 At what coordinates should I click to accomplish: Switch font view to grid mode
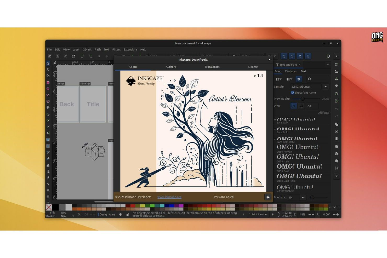301,106
